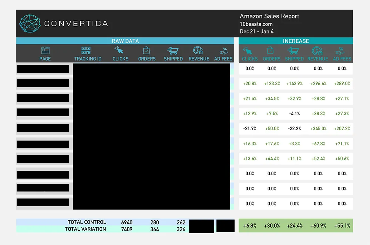Screen dimensions: 370x245
Task: Click the 'Amazon Sales Report' title
Action: point(269,16)
